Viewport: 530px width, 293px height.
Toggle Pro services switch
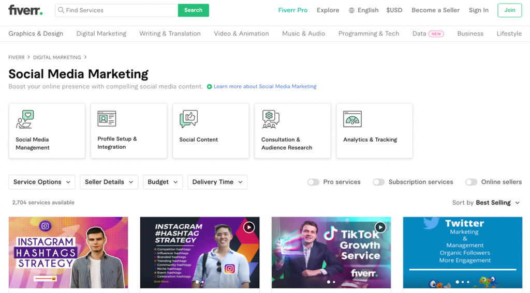tap(313, 182)
